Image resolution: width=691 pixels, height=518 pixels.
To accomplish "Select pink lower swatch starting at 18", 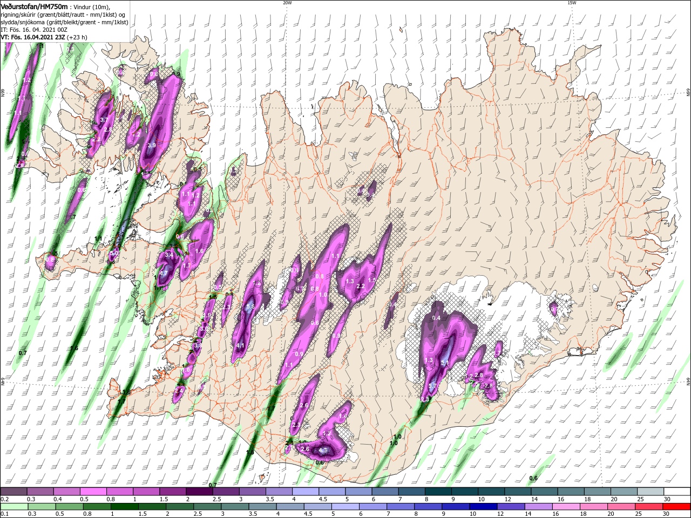I will 594,507.
